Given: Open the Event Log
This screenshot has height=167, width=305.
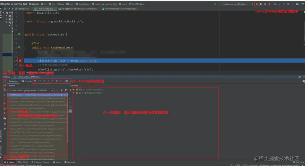Looking at the screenshot, I should pyautogui.click(x=299, y=162).
